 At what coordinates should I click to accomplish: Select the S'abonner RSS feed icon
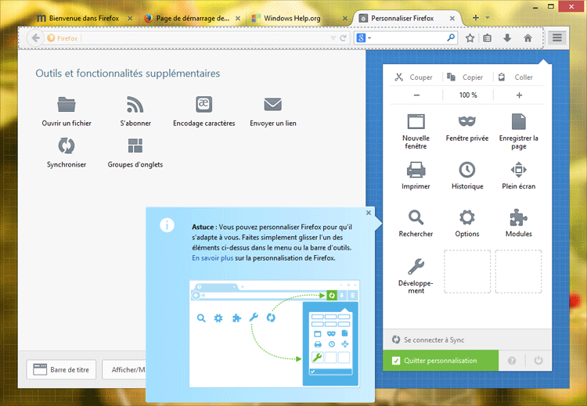135,104
